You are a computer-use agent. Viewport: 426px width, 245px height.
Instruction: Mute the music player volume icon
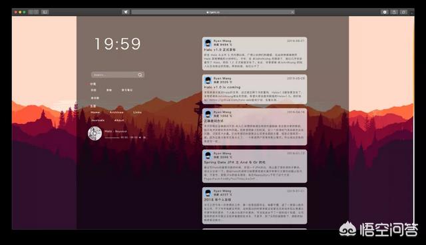140,137
